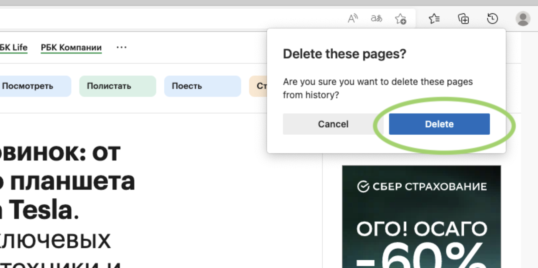Select the Поесть category chip
This screenshot has width=538, height=268.
click(x=202, y=86)
